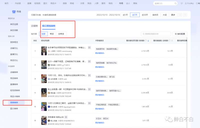The image size is (200, 128).
Task: Select 带货 content filter
Action: (52, 34)
